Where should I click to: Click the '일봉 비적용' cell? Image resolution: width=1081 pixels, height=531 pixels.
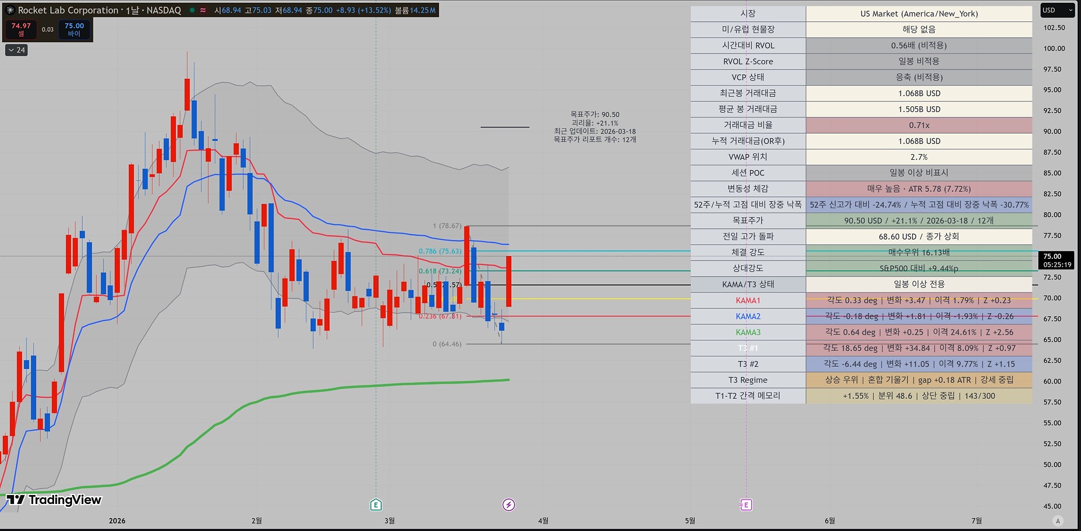(x=919, y=61)
